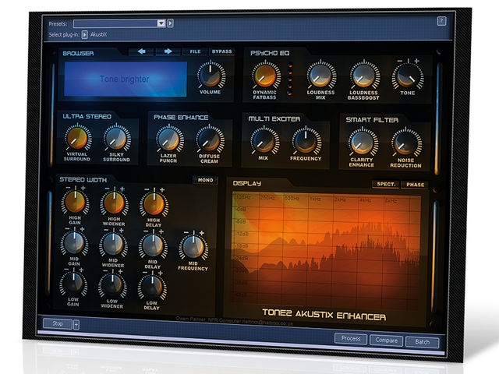
Task: Toggle the MONO button
Action: click(x=205, y=180)
